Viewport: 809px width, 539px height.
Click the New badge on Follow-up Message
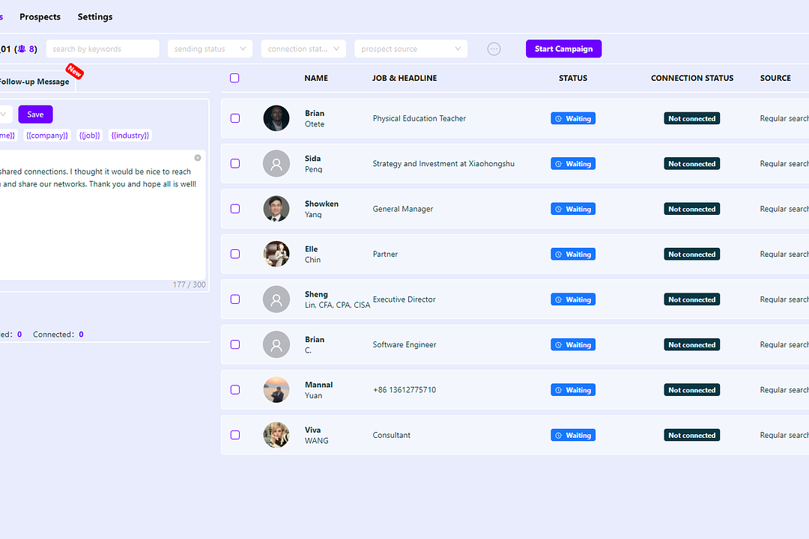75,72
